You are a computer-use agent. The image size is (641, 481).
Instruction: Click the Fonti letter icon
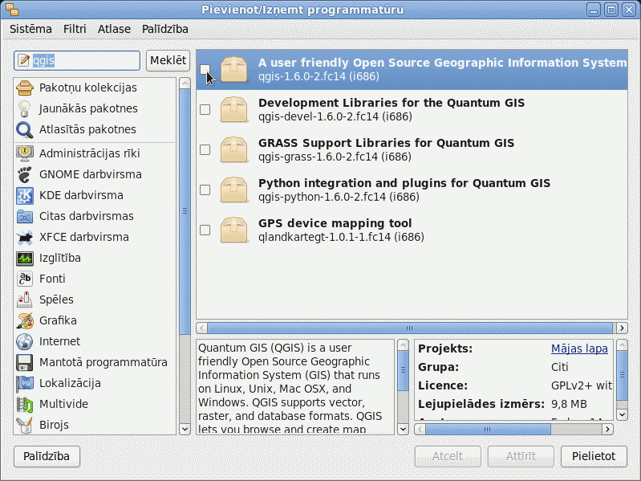tap(25, 279)
